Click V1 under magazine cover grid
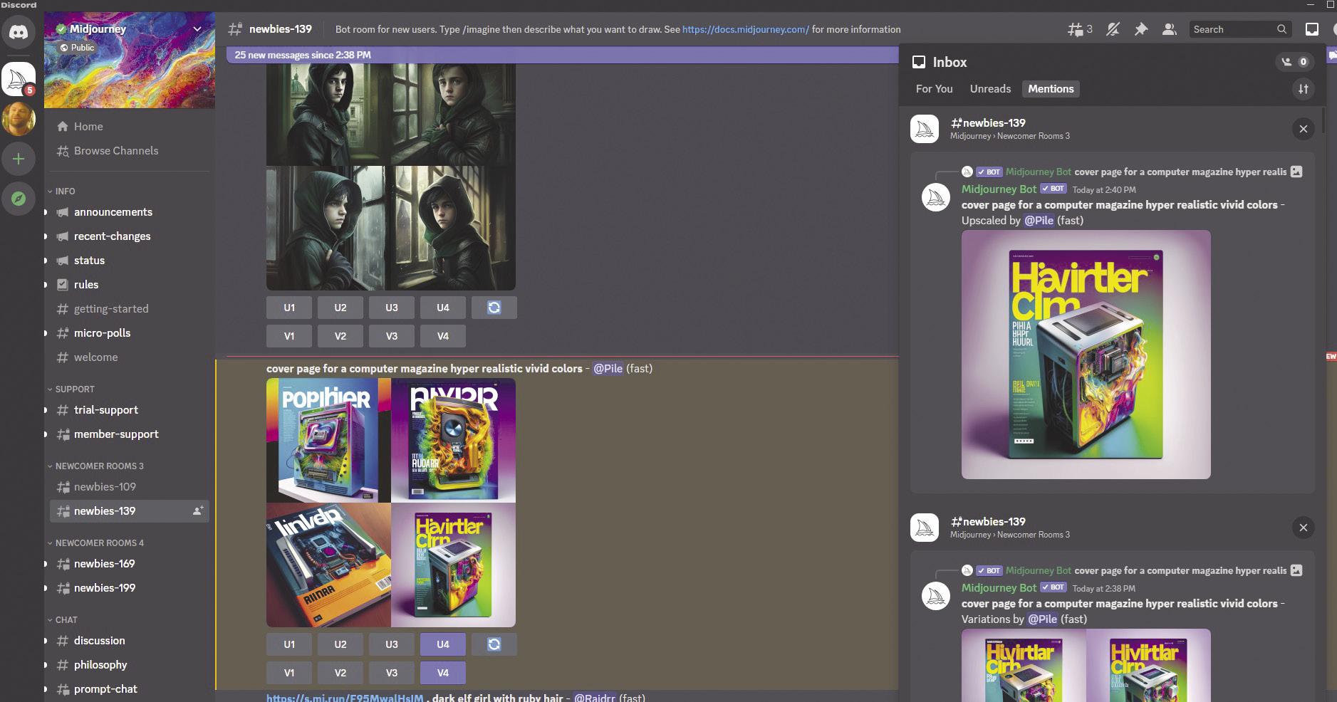Viewport: 1337px width, 702px height. click(x=289, y=673)
